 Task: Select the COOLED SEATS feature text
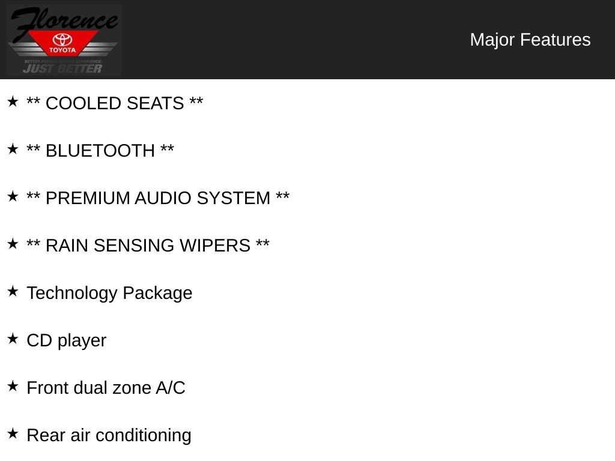[x=115, y=103]
